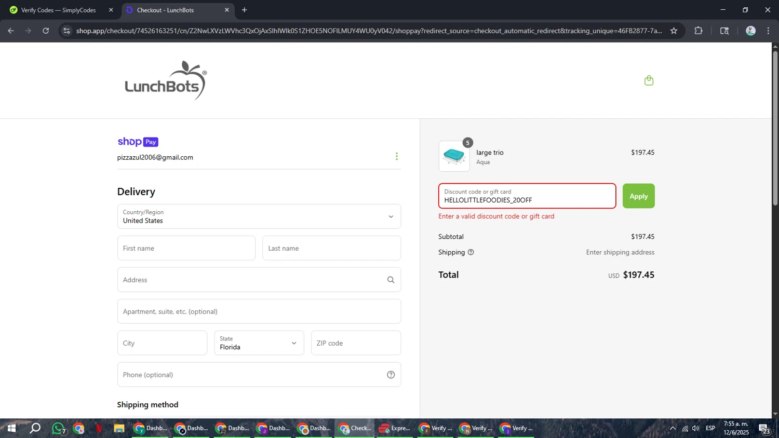The image size is (779, 438).
Task: Click the Shop Pay logo
Action: click(x=138, y=142)
